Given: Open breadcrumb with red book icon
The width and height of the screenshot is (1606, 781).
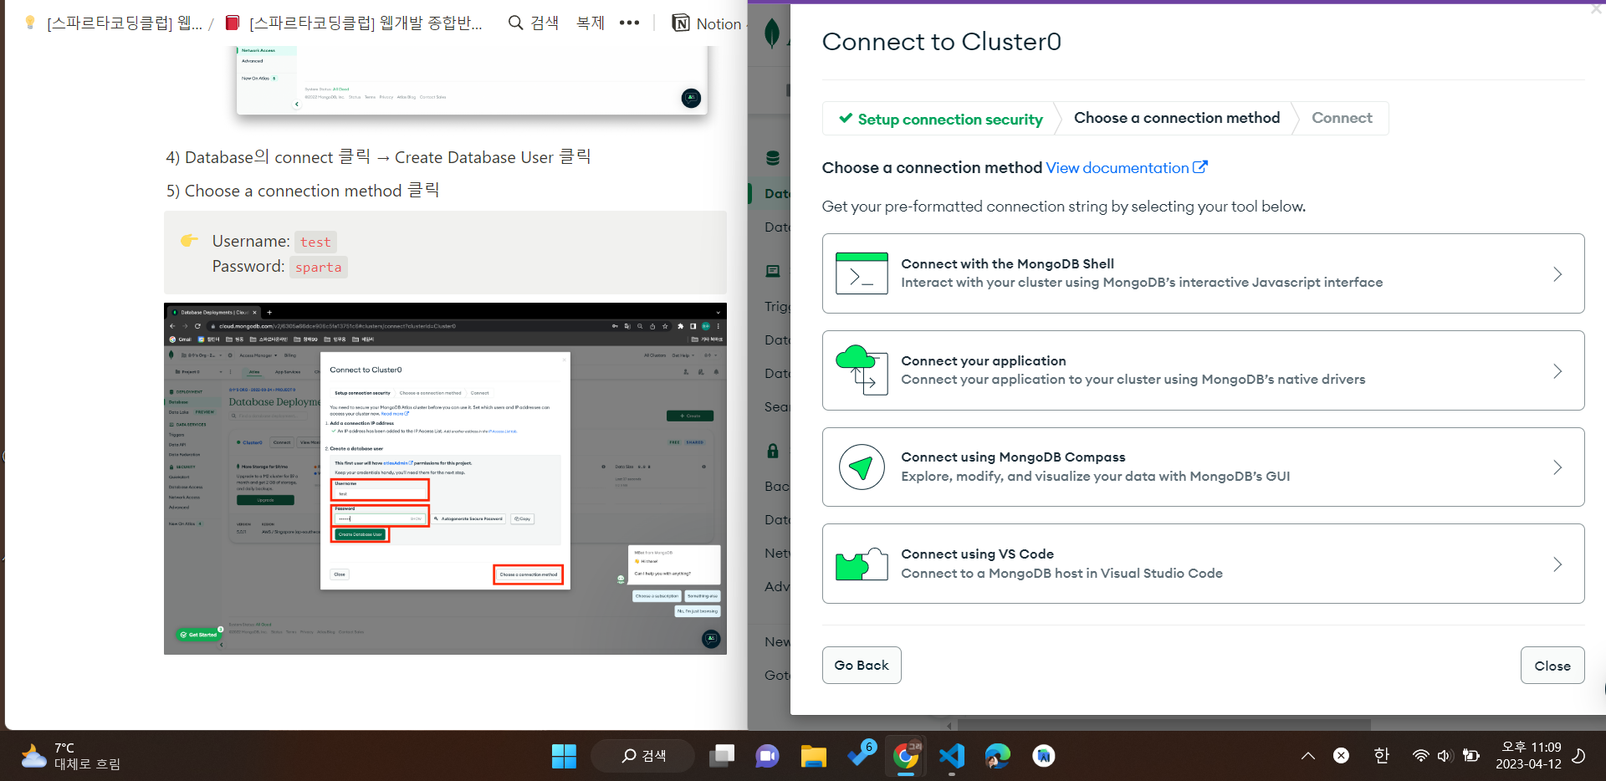Looking at the screenshot, I should tap(354, 23).
